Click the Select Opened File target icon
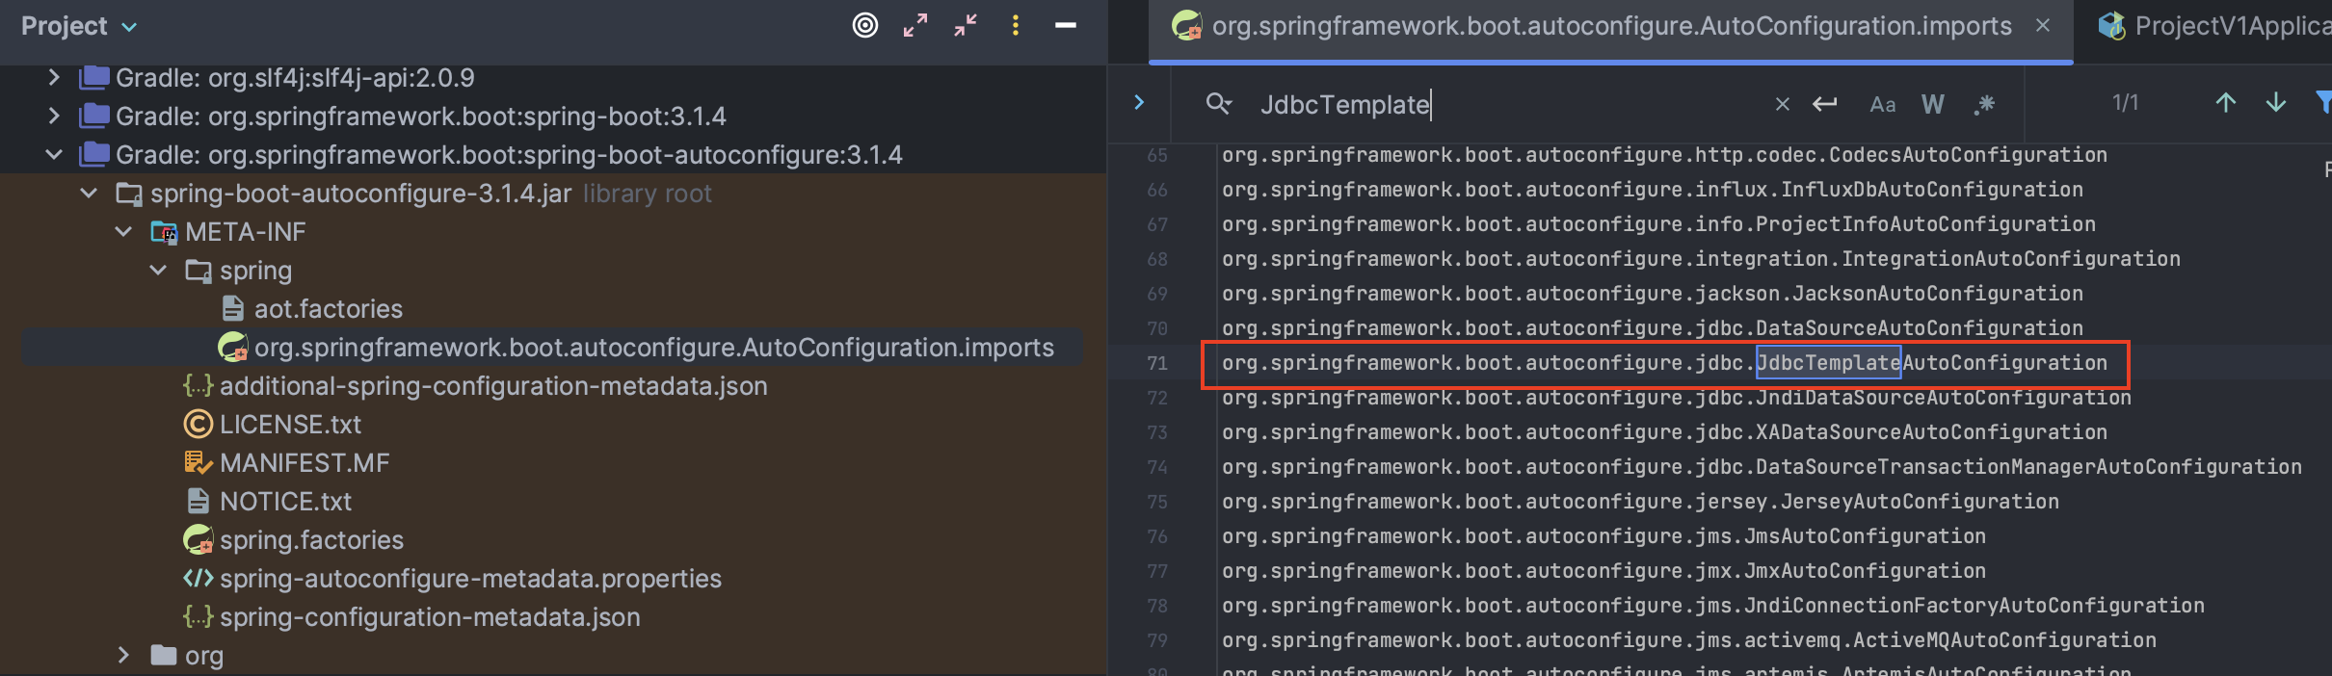The height and width of the screenshot is (676, 2332). click(x=865, y=26)
